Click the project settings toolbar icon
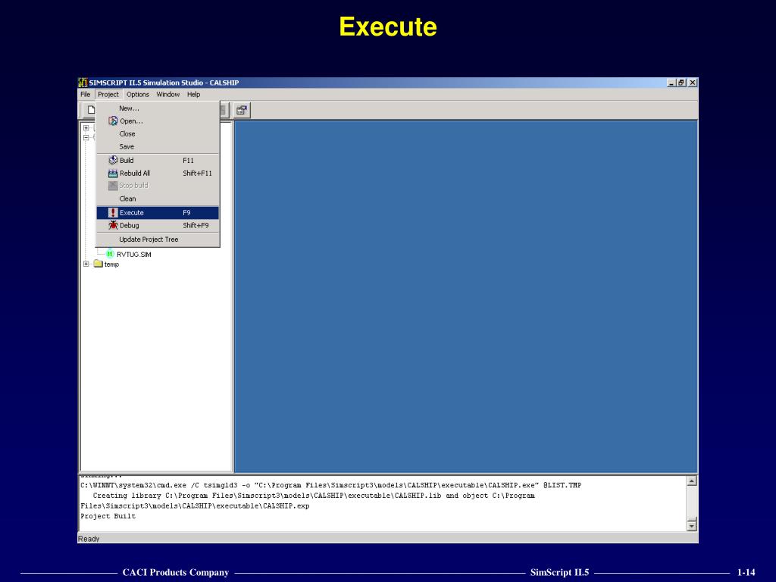This screenshot has height=582, width=776. 242,110
